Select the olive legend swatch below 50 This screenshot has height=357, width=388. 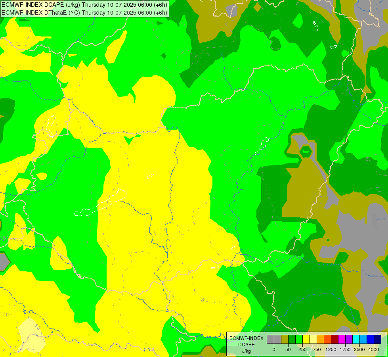tap(285, 339)
